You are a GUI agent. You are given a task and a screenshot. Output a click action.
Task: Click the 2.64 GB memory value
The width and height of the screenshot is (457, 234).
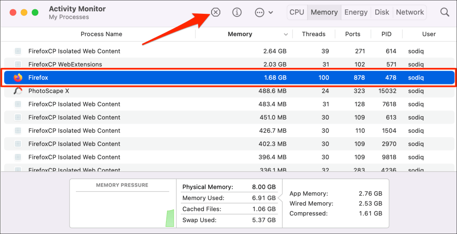click(275, 51)
